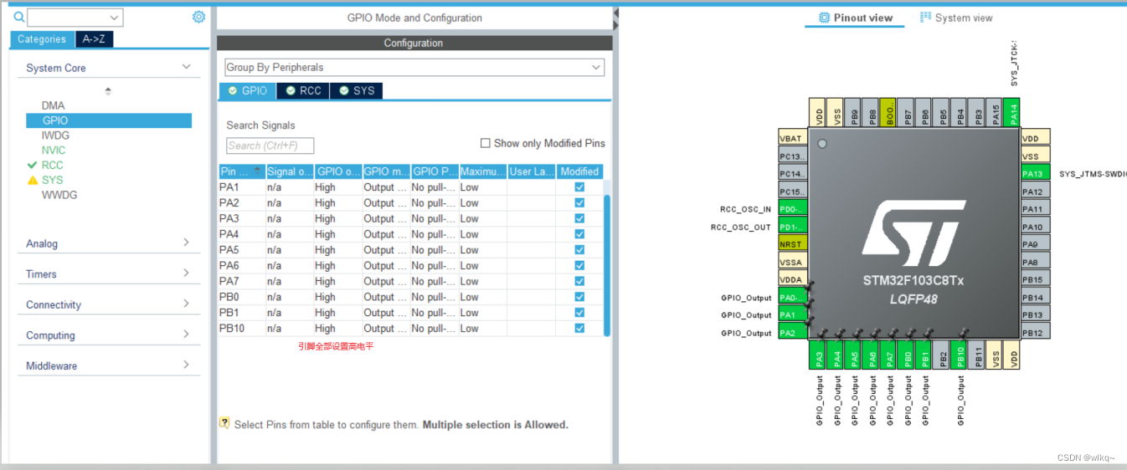This screenshot has height=470, width=1127.
Task: Select the PA12 pin on chip
Action: 1035,192
